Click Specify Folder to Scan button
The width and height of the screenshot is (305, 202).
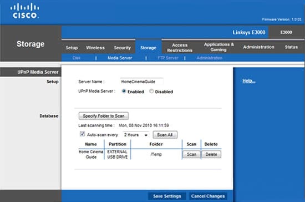click(104, 116)
